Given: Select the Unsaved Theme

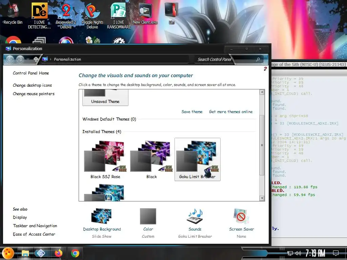Looking at the screenshot, I should coord(105,97).
